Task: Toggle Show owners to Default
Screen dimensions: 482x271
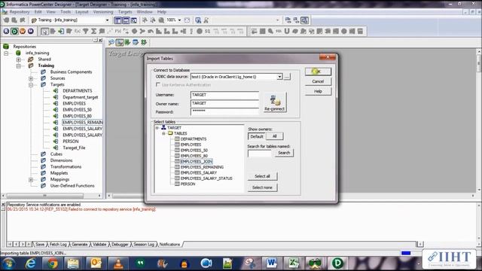Action: click(257, 136)
